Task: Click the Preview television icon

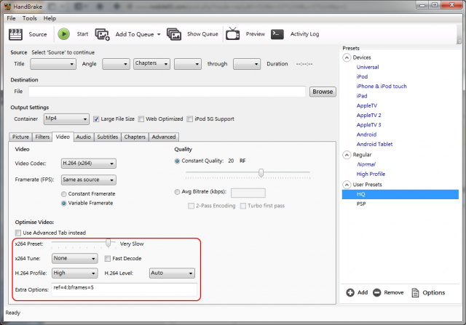Action: pyautogui.click(x=233, y=34)
